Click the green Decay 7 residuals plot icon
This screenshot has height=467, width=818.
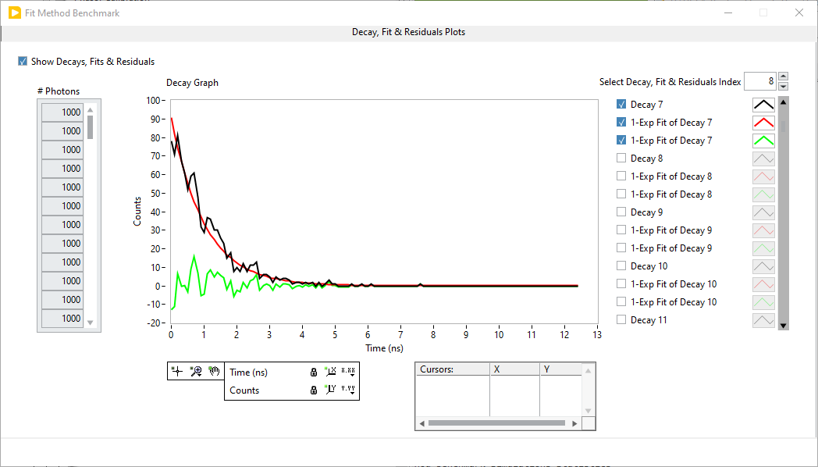[763, 141]
